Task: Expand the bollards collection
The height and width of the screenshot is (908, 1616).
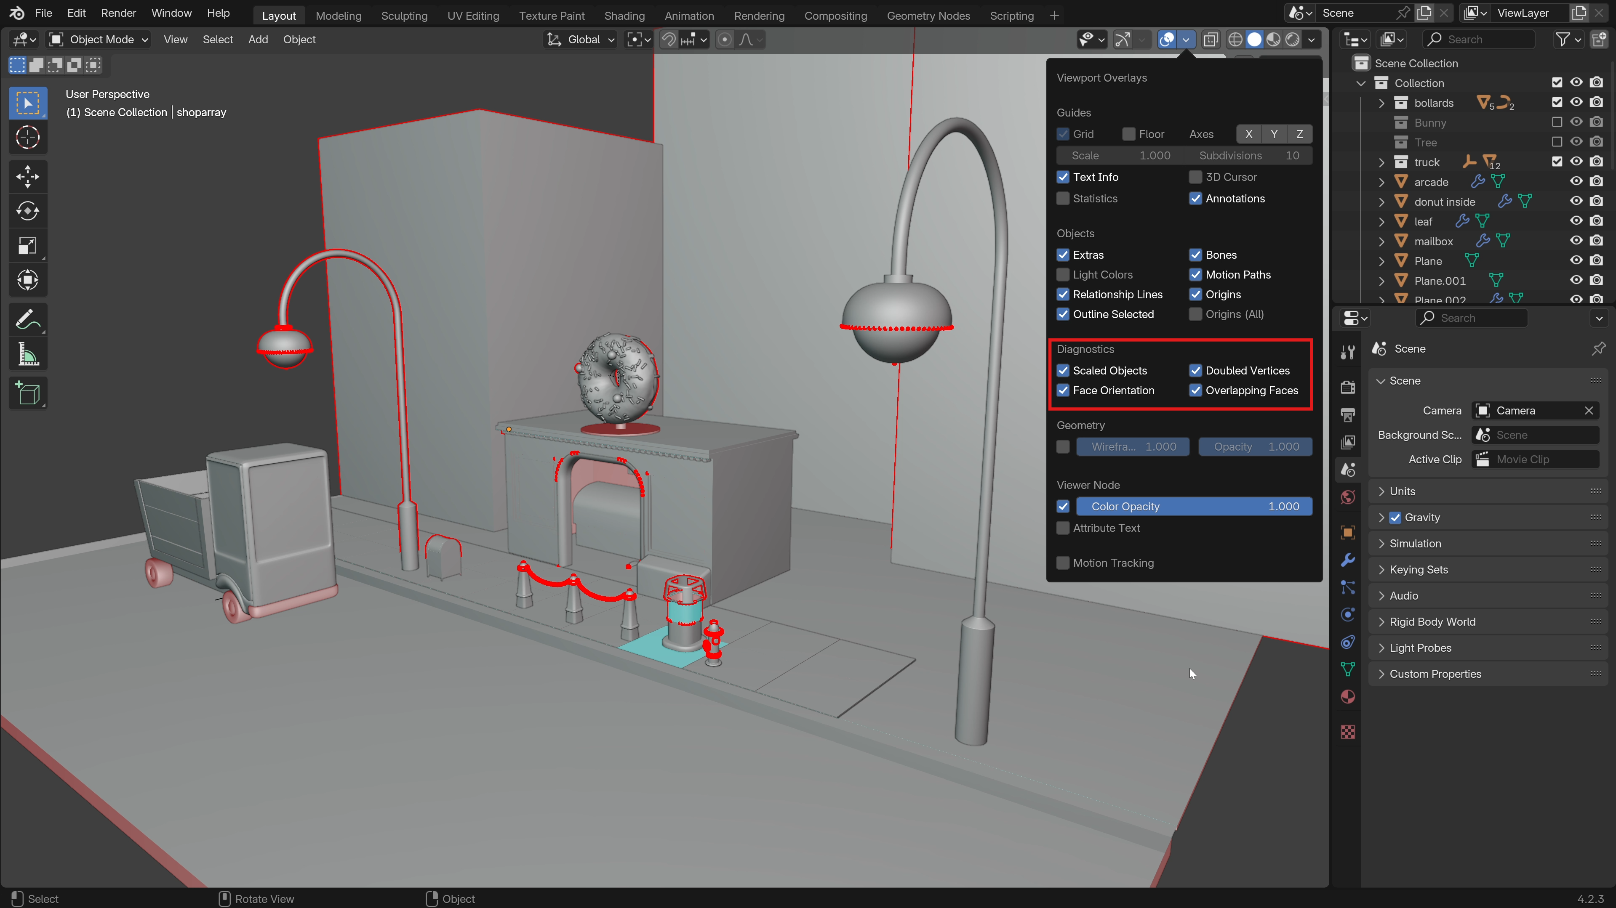Action: pos(1381,102)
